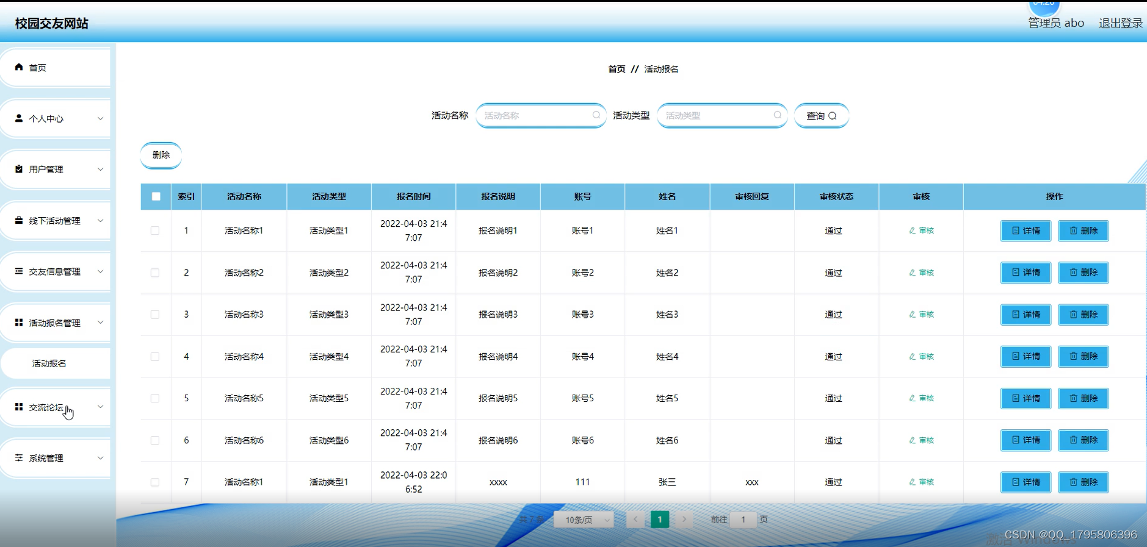Open 活动报名 submenu item
The image size is (1147, 547).
(56, 363)
